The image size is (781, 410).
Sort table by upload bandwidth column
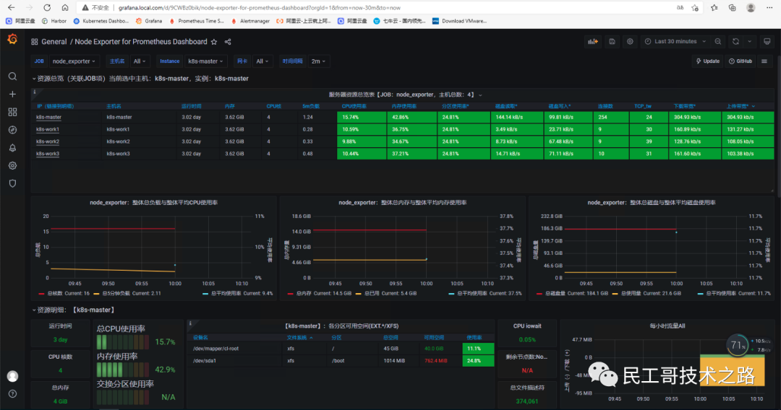[x=738, y=106]
